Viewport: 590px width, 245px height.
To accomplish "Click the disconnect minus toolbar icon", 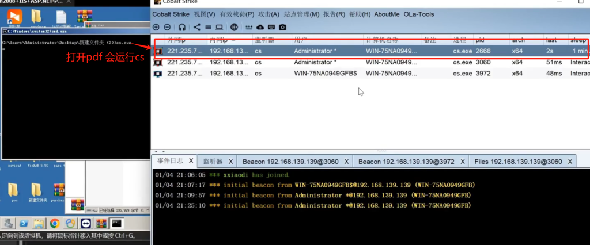I will point(168,27).
